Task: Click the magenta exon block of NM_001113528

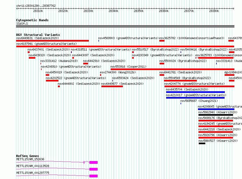Action: [94, 169]
